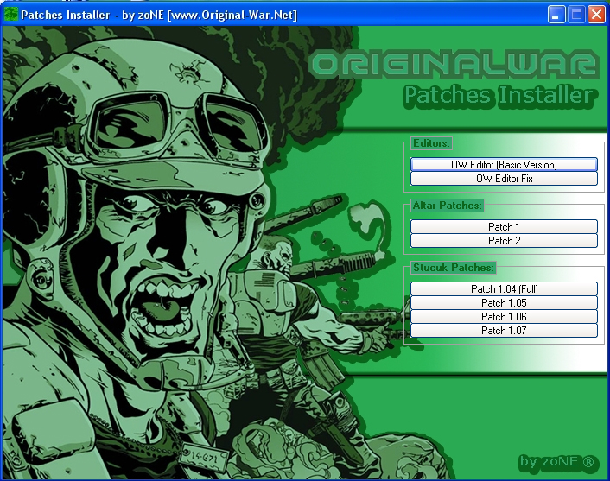Screen dimensions: 610x481
Task: Install Altar Patch 1
Action: tap(504, 227)
